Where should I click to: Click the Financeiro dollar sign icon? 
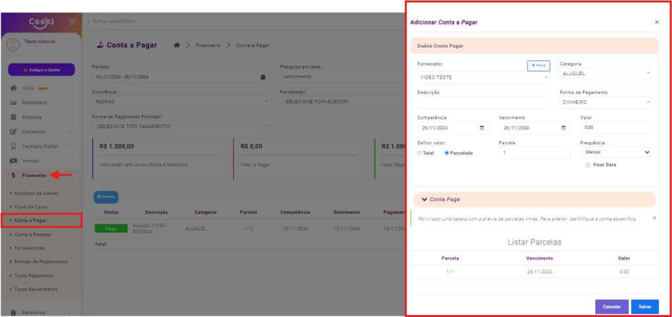[14, 176]
